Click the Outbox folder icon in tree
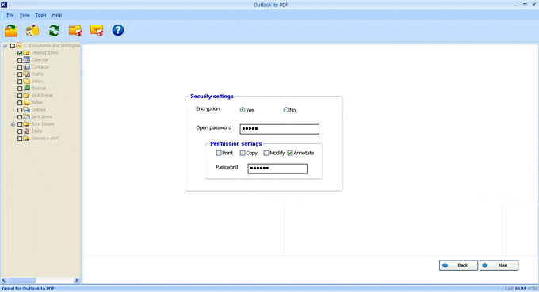539x292 pixels. tap(26, 110)
